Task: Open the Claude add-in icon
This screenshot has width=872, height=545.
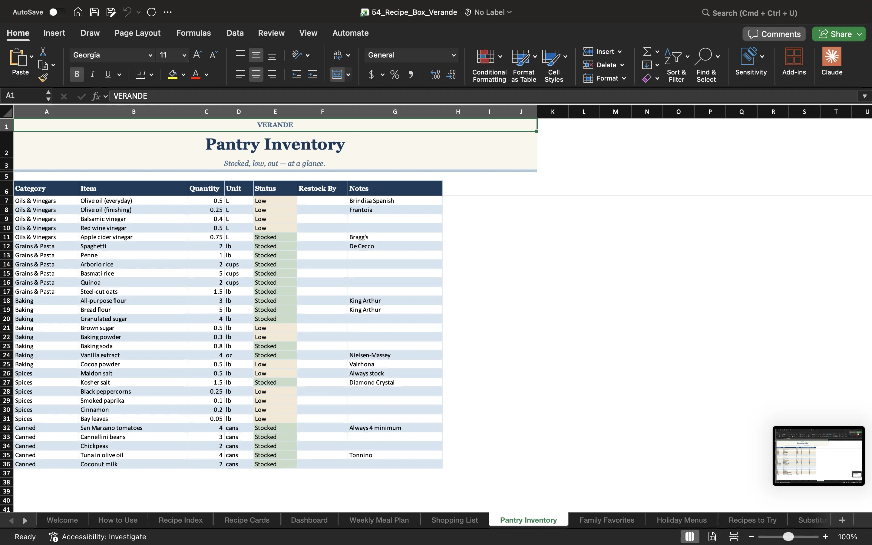Action: click(x=832, y=61)
